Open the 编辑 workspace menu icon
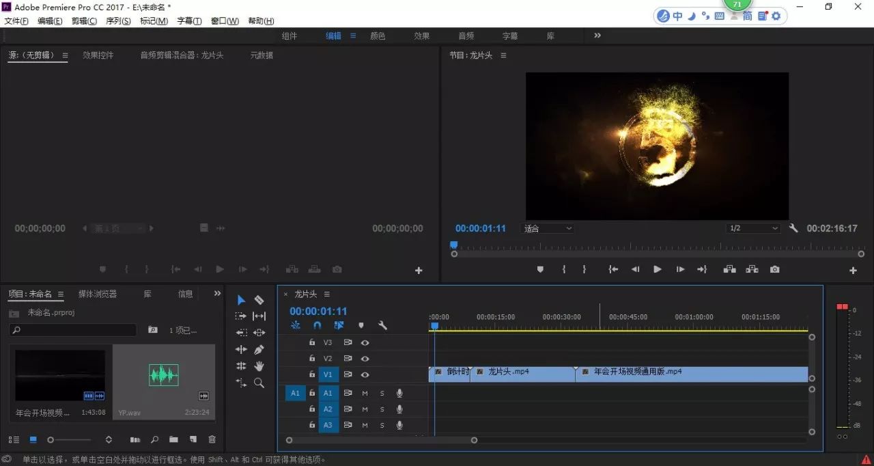Viewport: 874px width, 466px height. (353, 36)
